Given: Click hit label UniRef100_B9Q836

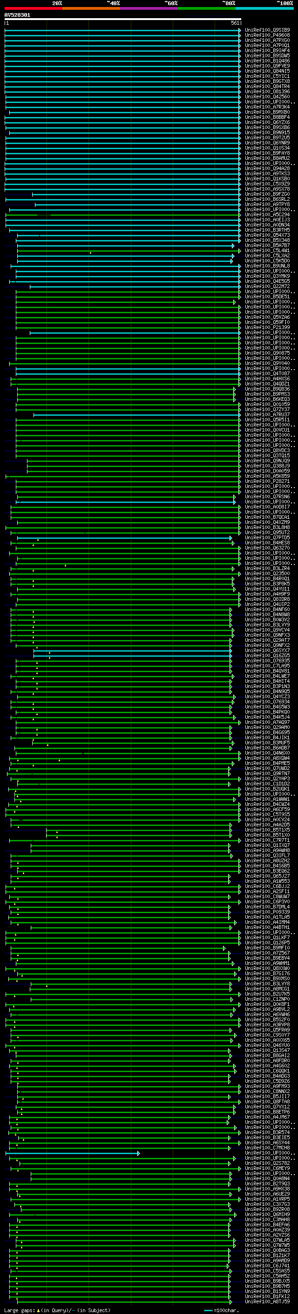Looking at the screenshot, I should [267, 389].
